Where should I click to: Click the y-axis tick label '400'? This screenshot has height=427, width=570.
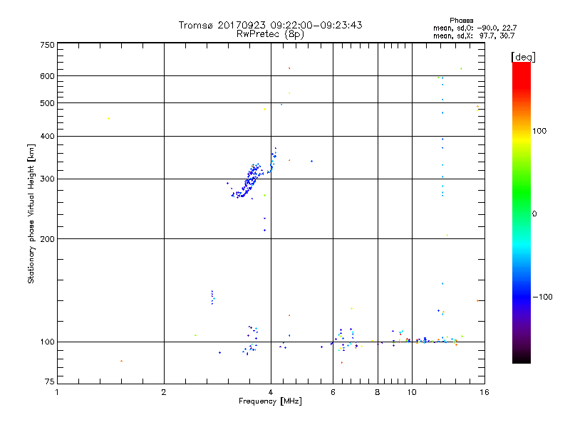point(47,136)
